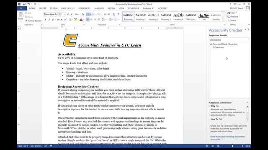268x150 pixels.
Task: Switch to Web Layout view
Action: [x=218, y=146]
